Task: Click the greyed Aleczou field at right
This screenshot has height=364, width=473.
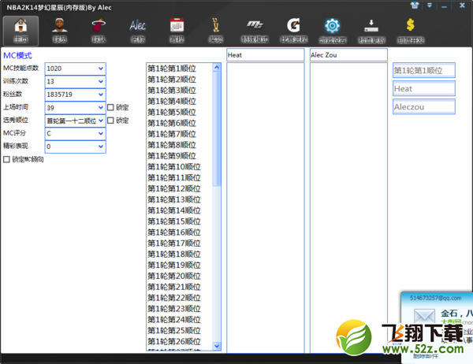Action: pyautogui.click(x=424, y=106)
